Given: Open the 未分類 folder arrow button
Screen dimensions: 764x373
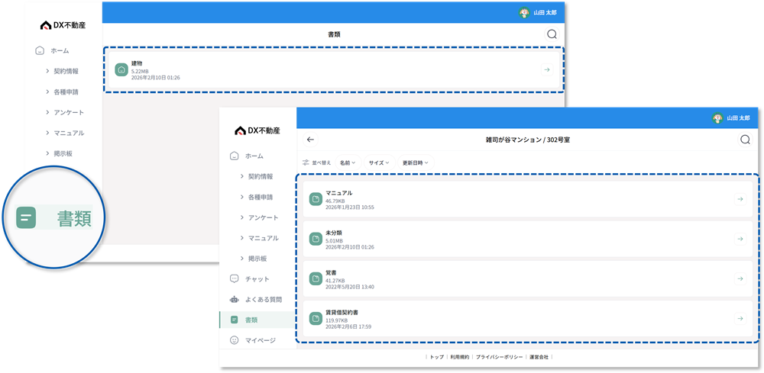Looking at the screenshot, I should (x=740, y=239).
